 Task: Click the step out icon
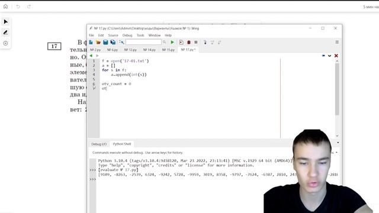pos(220,42)
